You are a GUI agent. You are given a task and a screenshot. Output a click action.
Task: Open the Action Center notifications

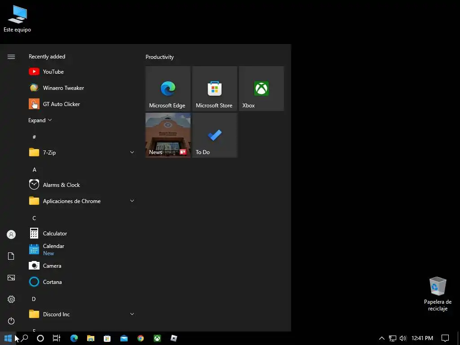445,338
